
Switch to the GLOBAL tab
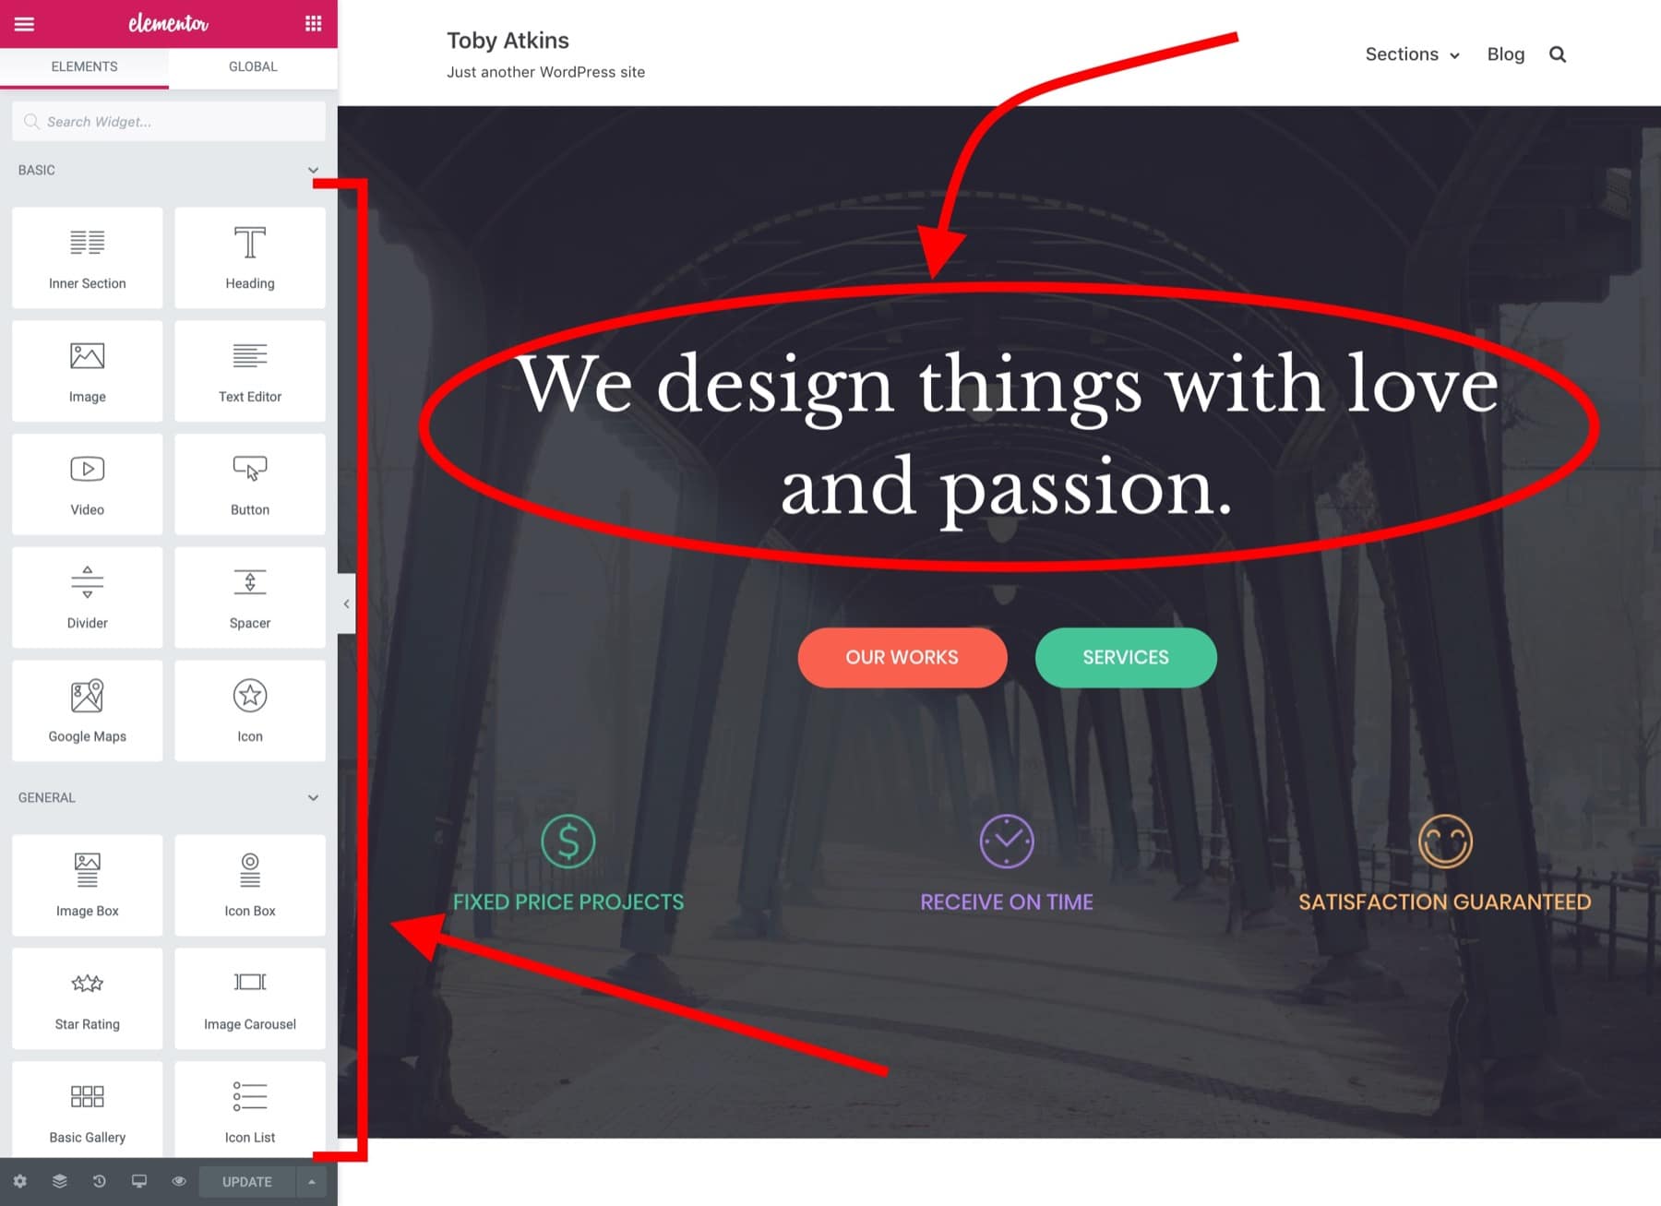253,66
